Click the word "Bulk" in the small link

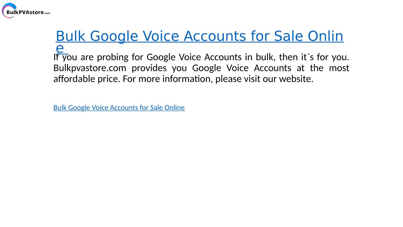pyautogui.click(x=60, y=108)
